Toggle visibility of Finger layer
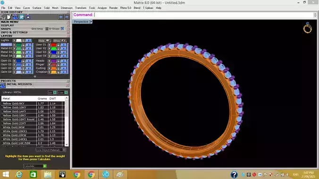The image size is (319, 179). (x=64, y=65)
